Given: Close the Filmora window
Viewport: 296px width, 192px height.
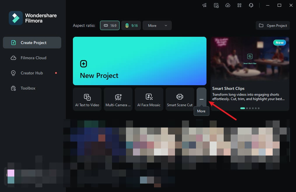Looking at the screenshot, I should coord(291,5).
